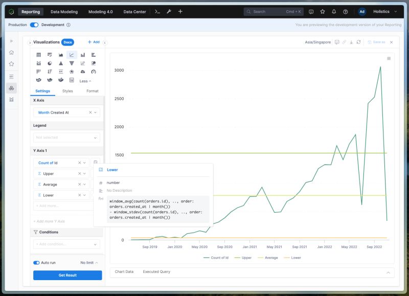This screenshot has height=296, width=409.
Task: Click the Add more field input
Action: click(63, 206)
